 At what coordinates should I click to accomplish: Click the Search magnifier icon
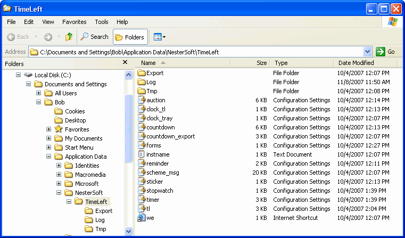84,37
